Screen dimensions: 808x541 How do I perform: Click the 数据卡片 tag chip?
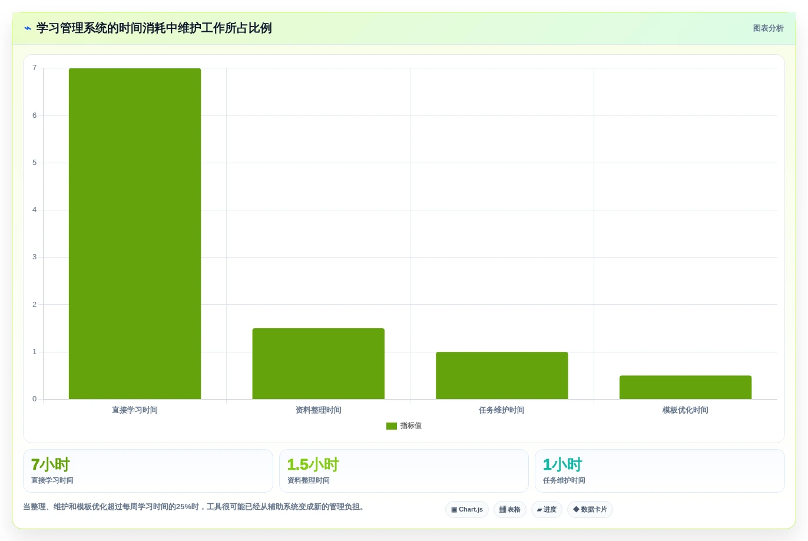[x=590, y=510]
